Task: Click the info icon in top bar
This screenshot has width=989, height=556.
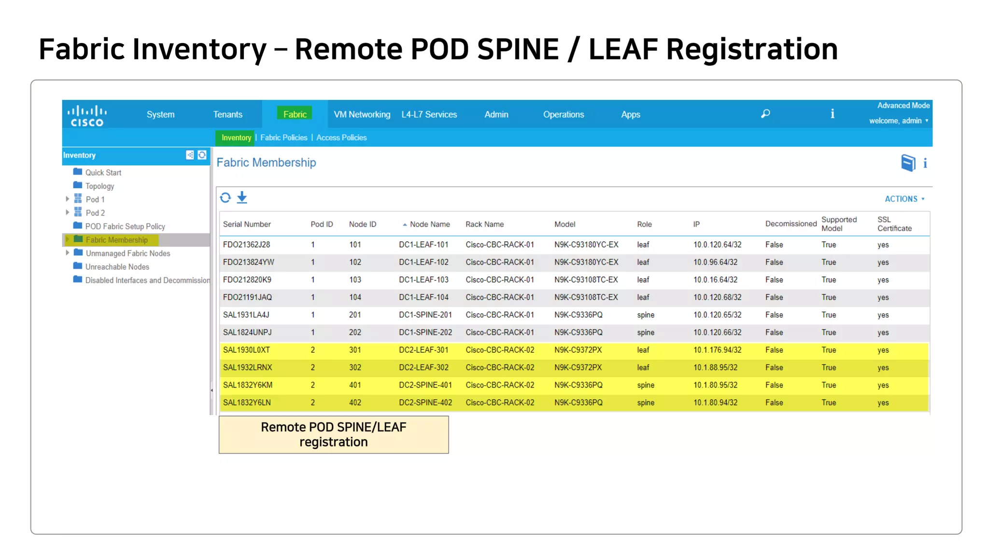Action: pyautogui.click(x=832, y=114)
